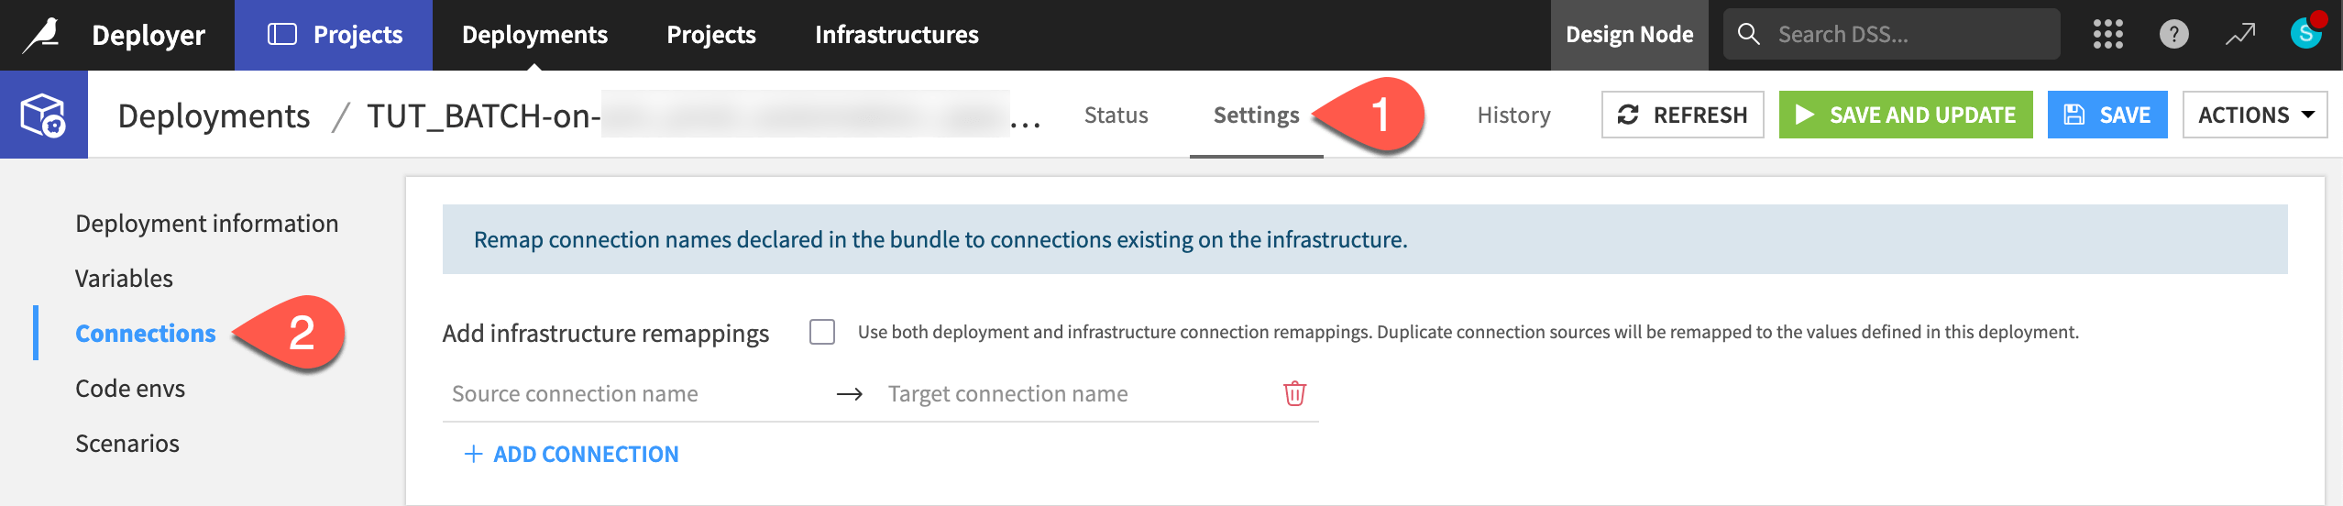Click SAVE AND UPDATE button
This screenshot has height=506, width=2343.
click(x=1905, y=115)
